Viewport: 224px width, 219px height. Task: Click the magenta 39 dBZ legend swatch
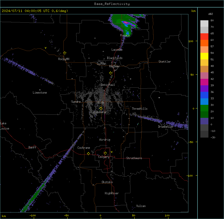[204, 82]
